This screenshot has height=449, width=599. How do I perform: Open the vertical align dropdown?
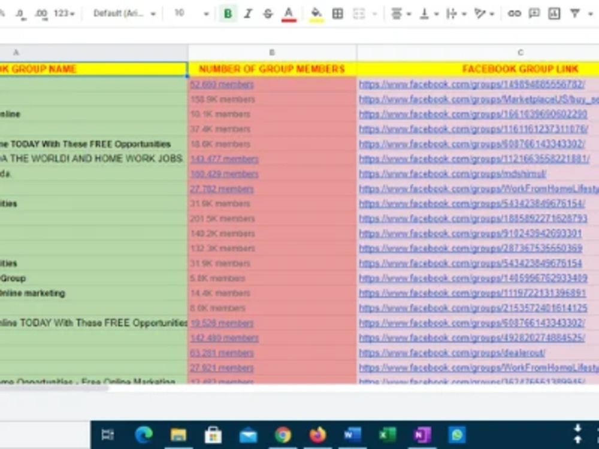tap(428, 14)
